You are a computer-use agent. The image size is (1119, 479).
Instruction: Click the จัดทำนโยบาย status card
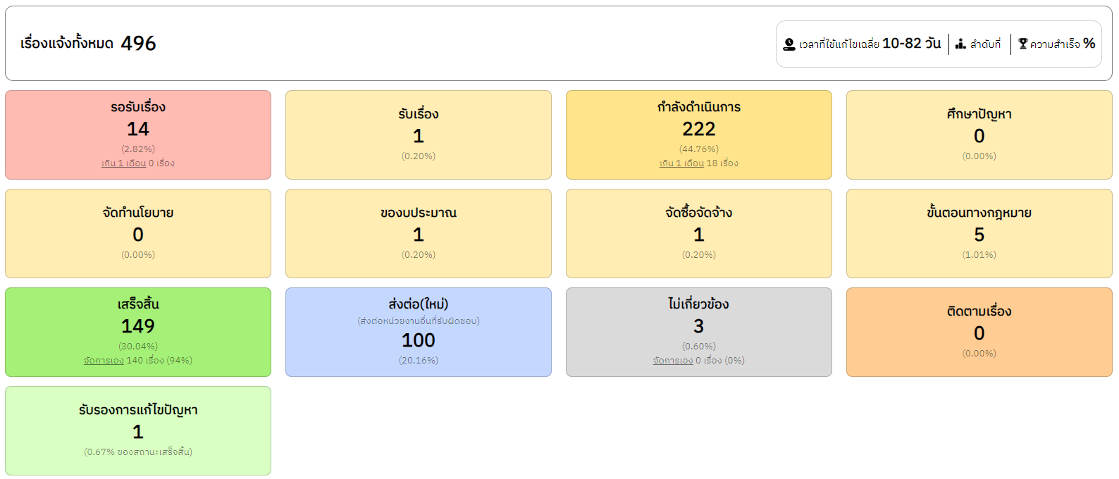pos(138,233)
